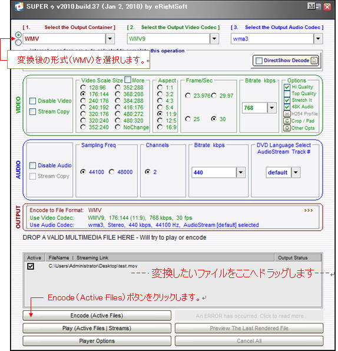Open Player Options
This screenshot has width=338, height=351.
point(97,341)
